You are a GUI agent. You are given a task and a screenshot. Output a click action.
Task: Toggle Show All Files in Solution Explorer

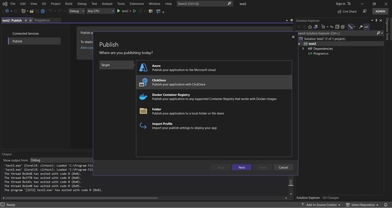point(343,27)
